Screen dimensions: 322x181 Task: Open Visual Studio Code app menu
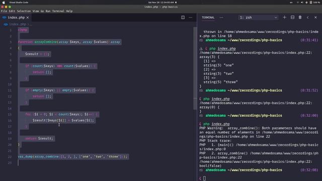(x=19, y=3)
